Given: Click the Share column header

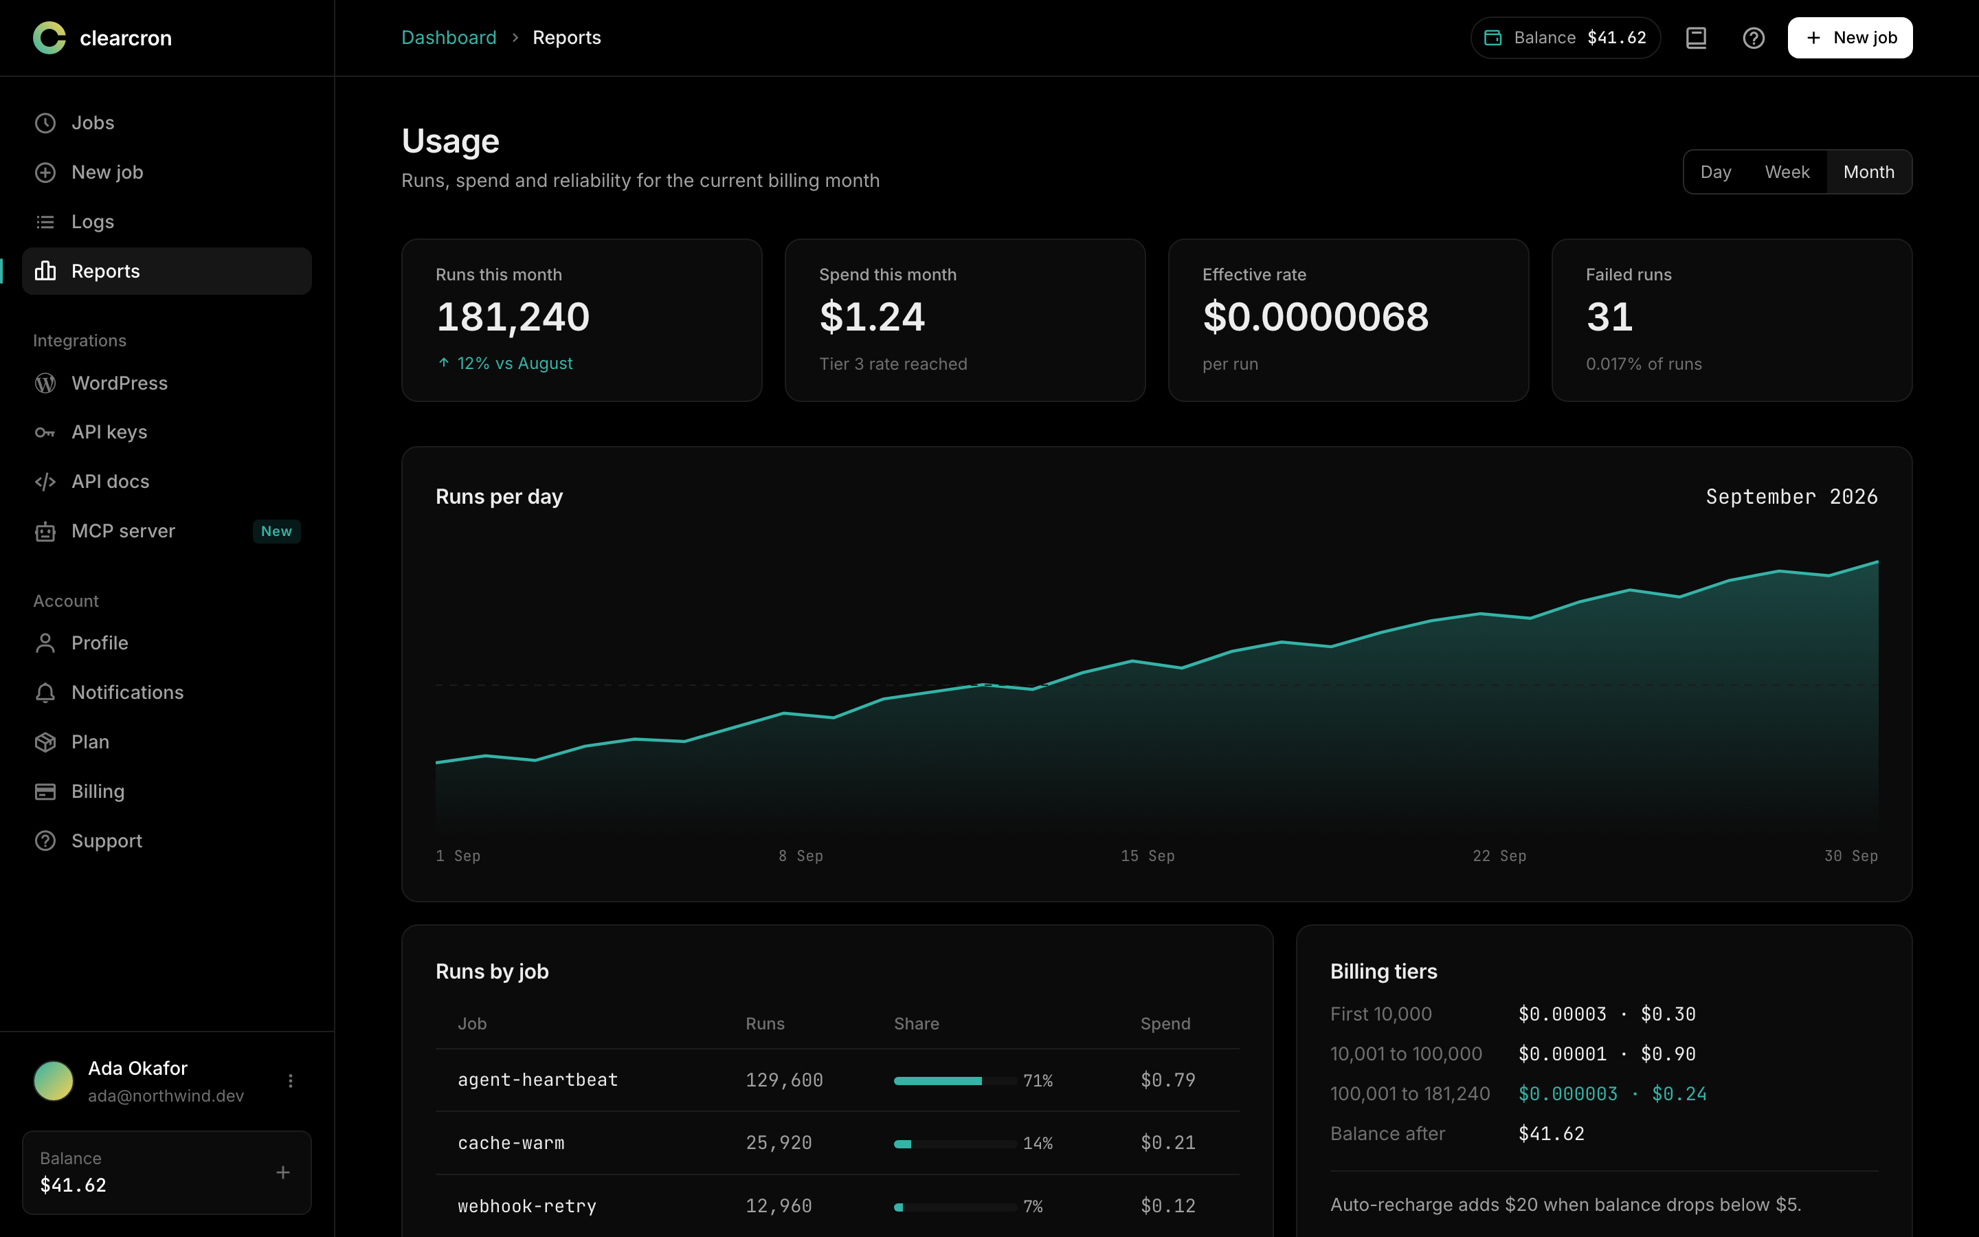Looking at the screenshot, I should tap(916, 1023).
